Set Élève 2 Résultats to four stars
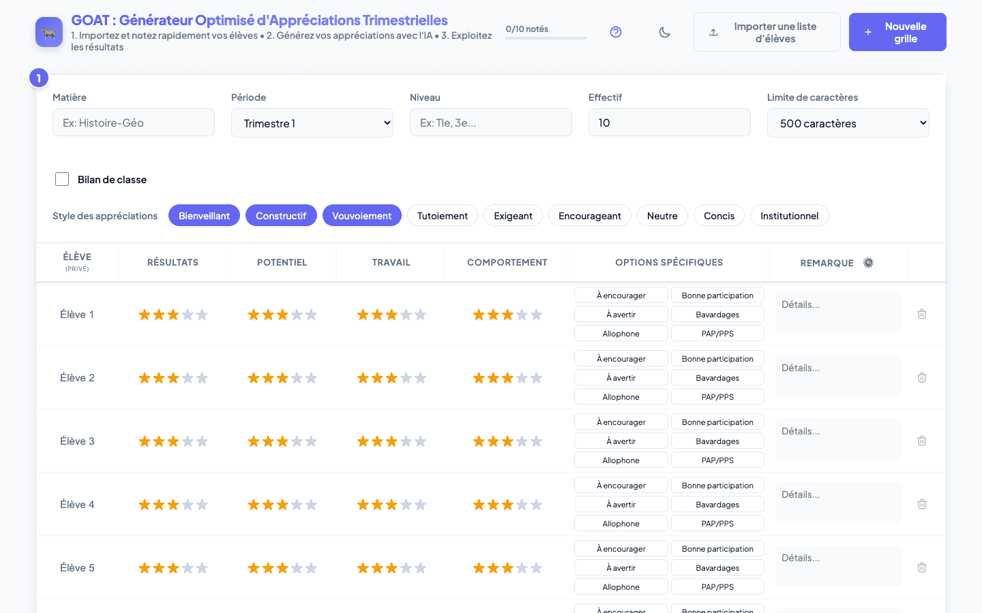Image resolution: width=982 pixels, height=613 pixels. [188, 378]
